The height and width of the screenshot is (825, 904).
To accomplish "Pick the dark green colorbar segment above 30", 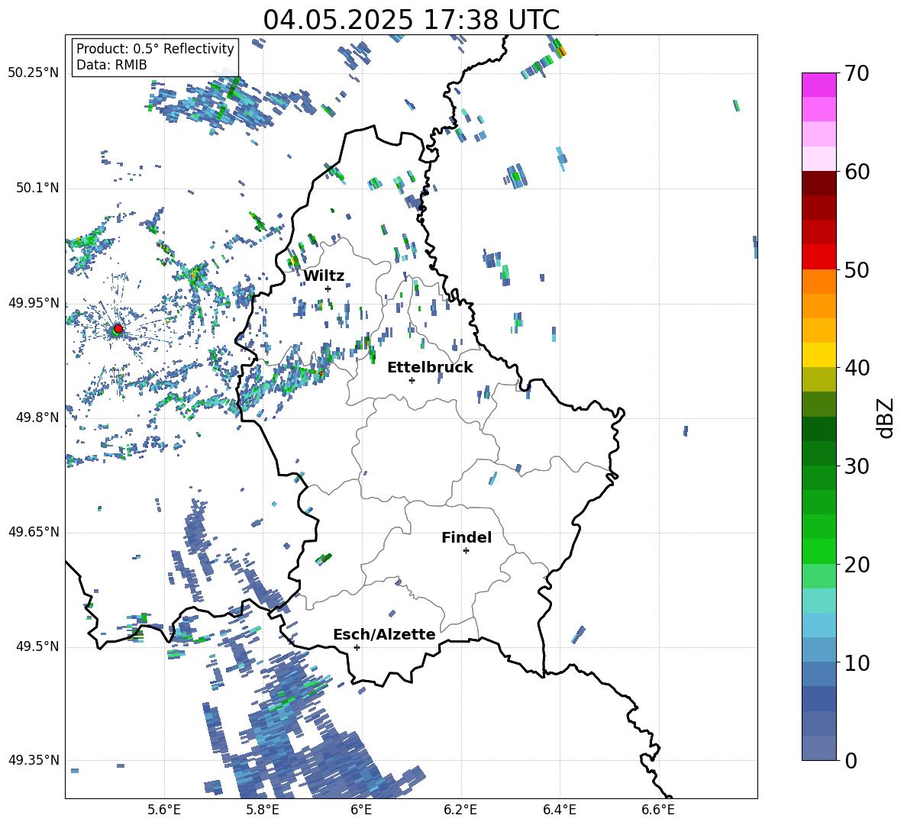I will point(818,453).
